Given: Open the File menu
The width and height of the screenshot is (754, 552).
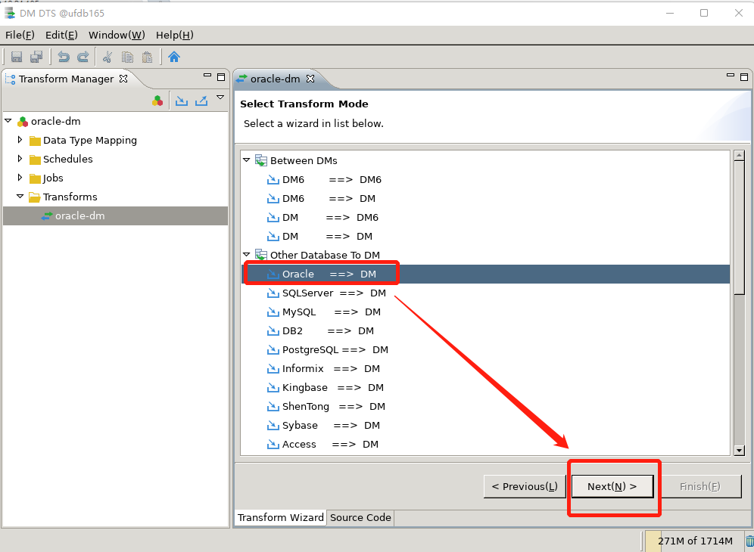Looking at the screenshot, I should tap(20, 35).
